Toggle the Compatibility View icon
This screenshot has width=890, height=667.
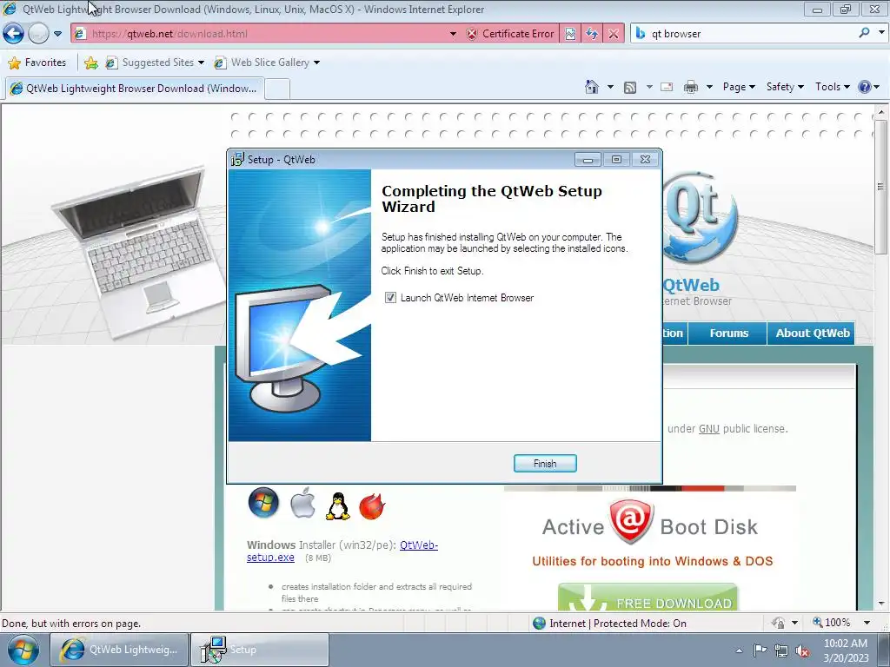pyautogui.click(x=570, y=34)
